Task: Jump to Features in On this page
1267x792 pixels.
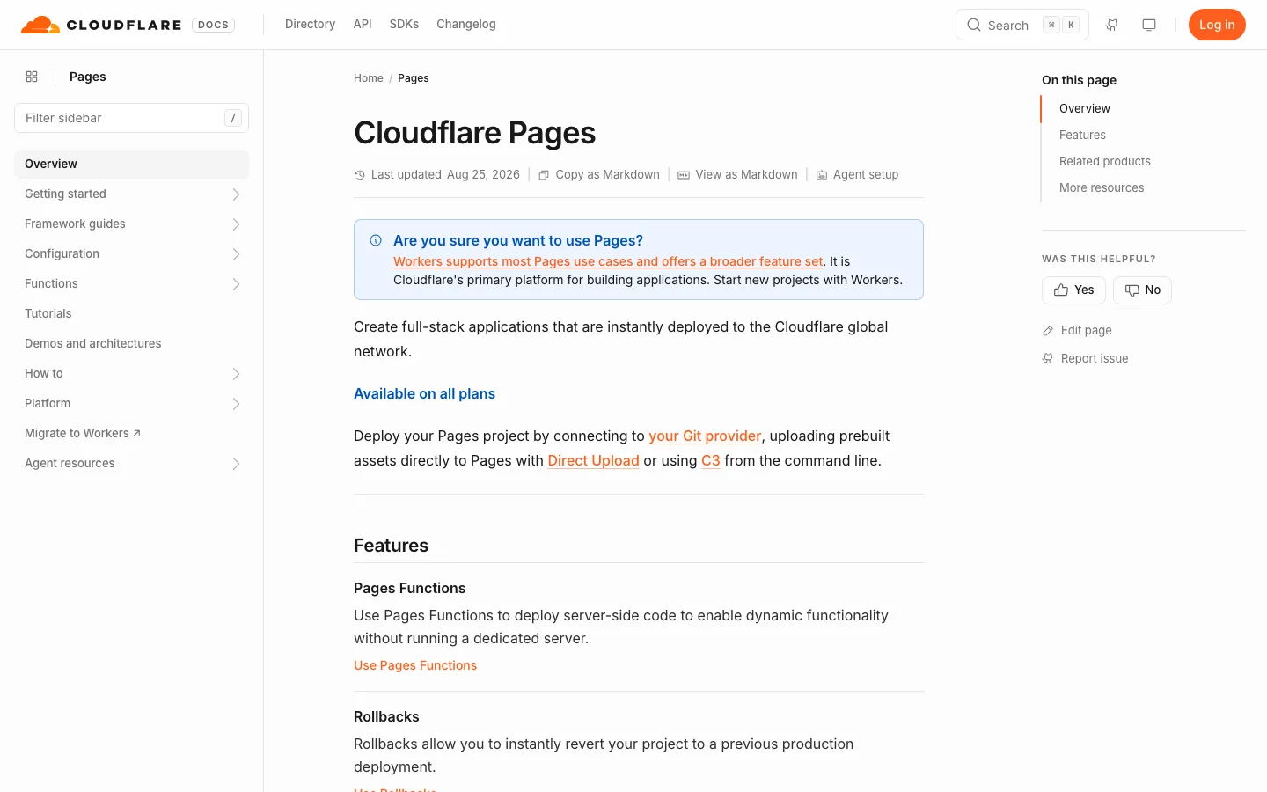Action: click(x=1082, y=135)
